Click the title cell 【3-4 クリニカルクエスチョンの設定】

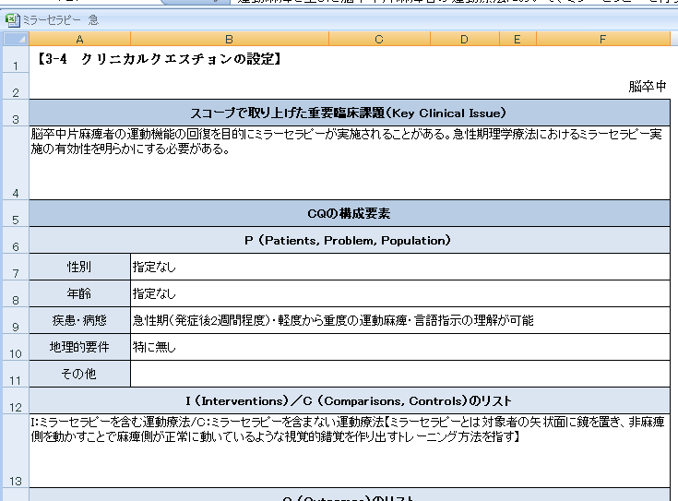click(159, 59)
